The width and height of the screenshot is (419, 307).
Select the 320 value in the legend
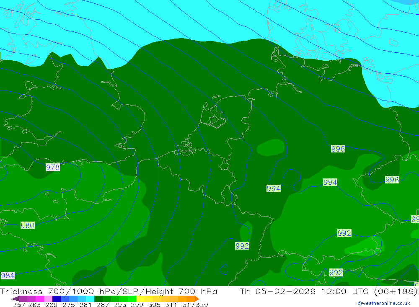click(x=202, y=305)
